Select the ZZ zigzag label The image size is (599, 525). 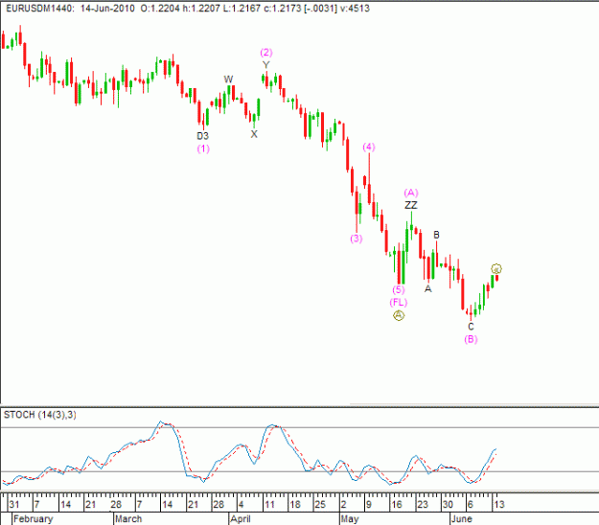click(x=411, y=205)
